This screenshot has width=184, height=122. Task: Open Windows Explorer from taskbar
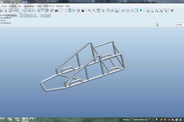click(10, 120)
